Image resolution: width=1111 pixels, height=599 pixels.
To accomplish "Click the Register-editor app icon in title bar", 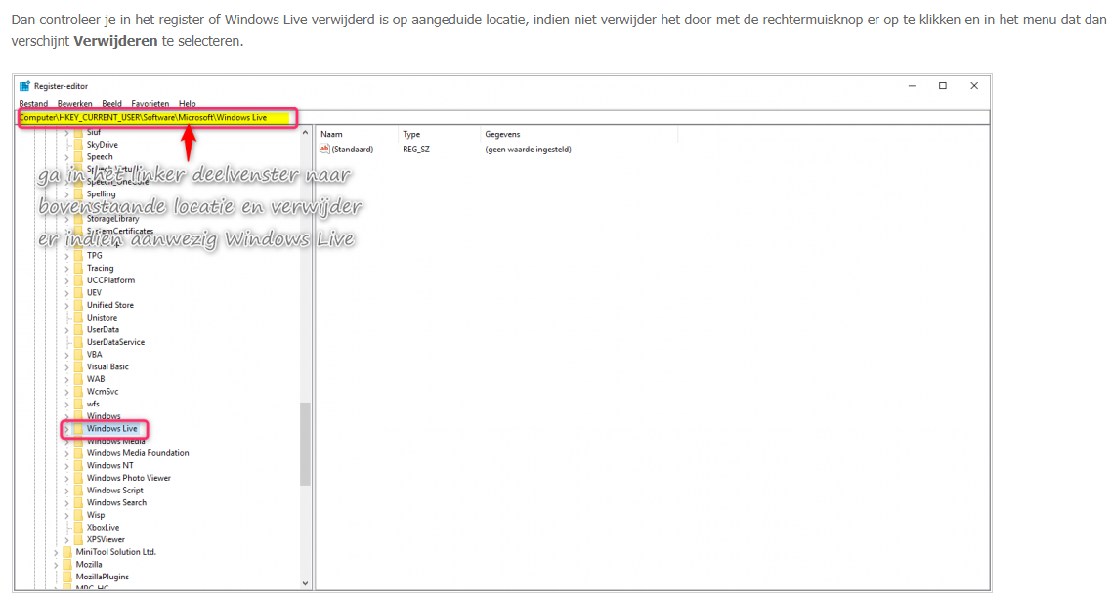I will (x=24, y=86).
